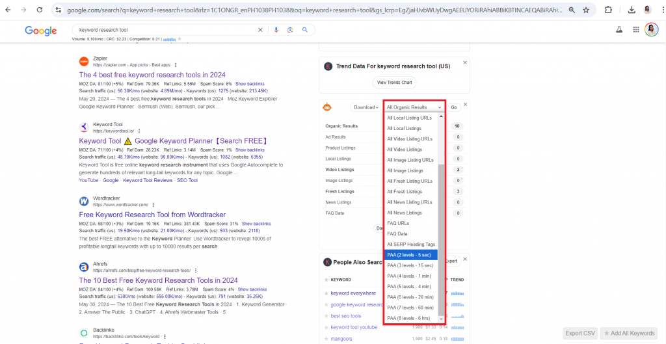Click the dropdown list scroll-up arrow

441,116
